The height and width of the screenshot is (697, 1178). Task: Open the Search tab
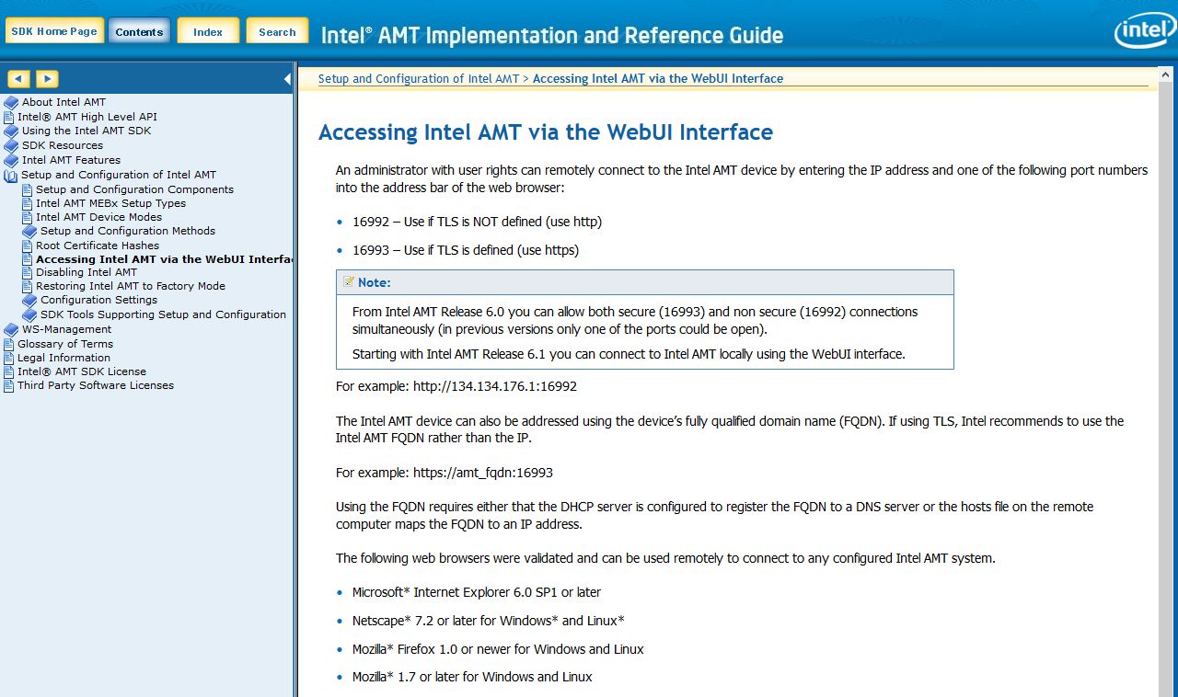[277, 31]
